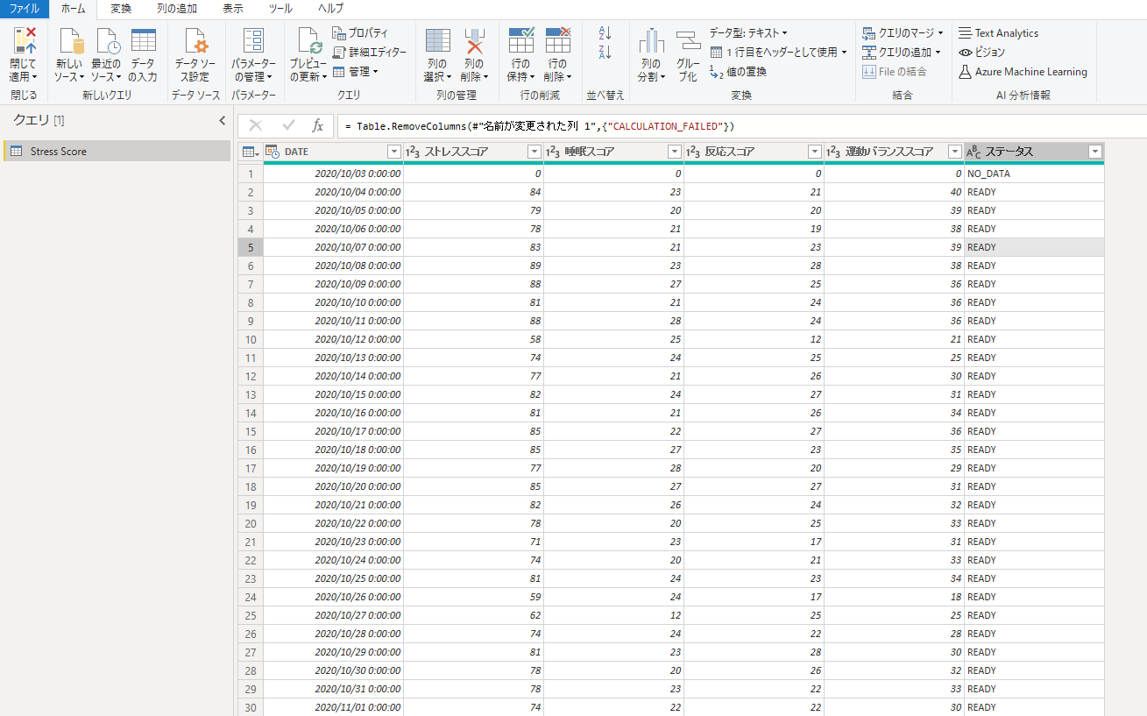Viewport: 1147px width, 716px height.
Task: Click the 閉じて適用 (Close & Apply) icon
Action: (x=25, y=40)
